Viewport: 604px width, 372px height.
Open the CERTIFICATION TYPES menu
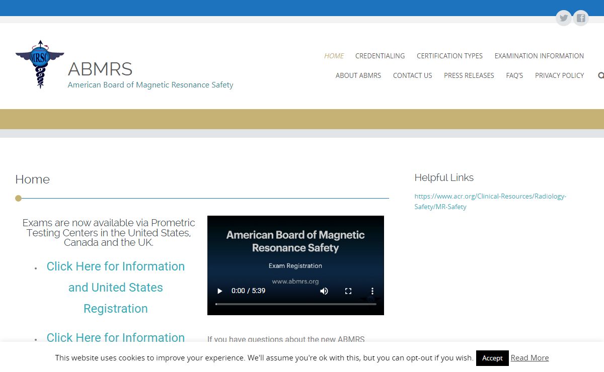(x=449, y=56)
